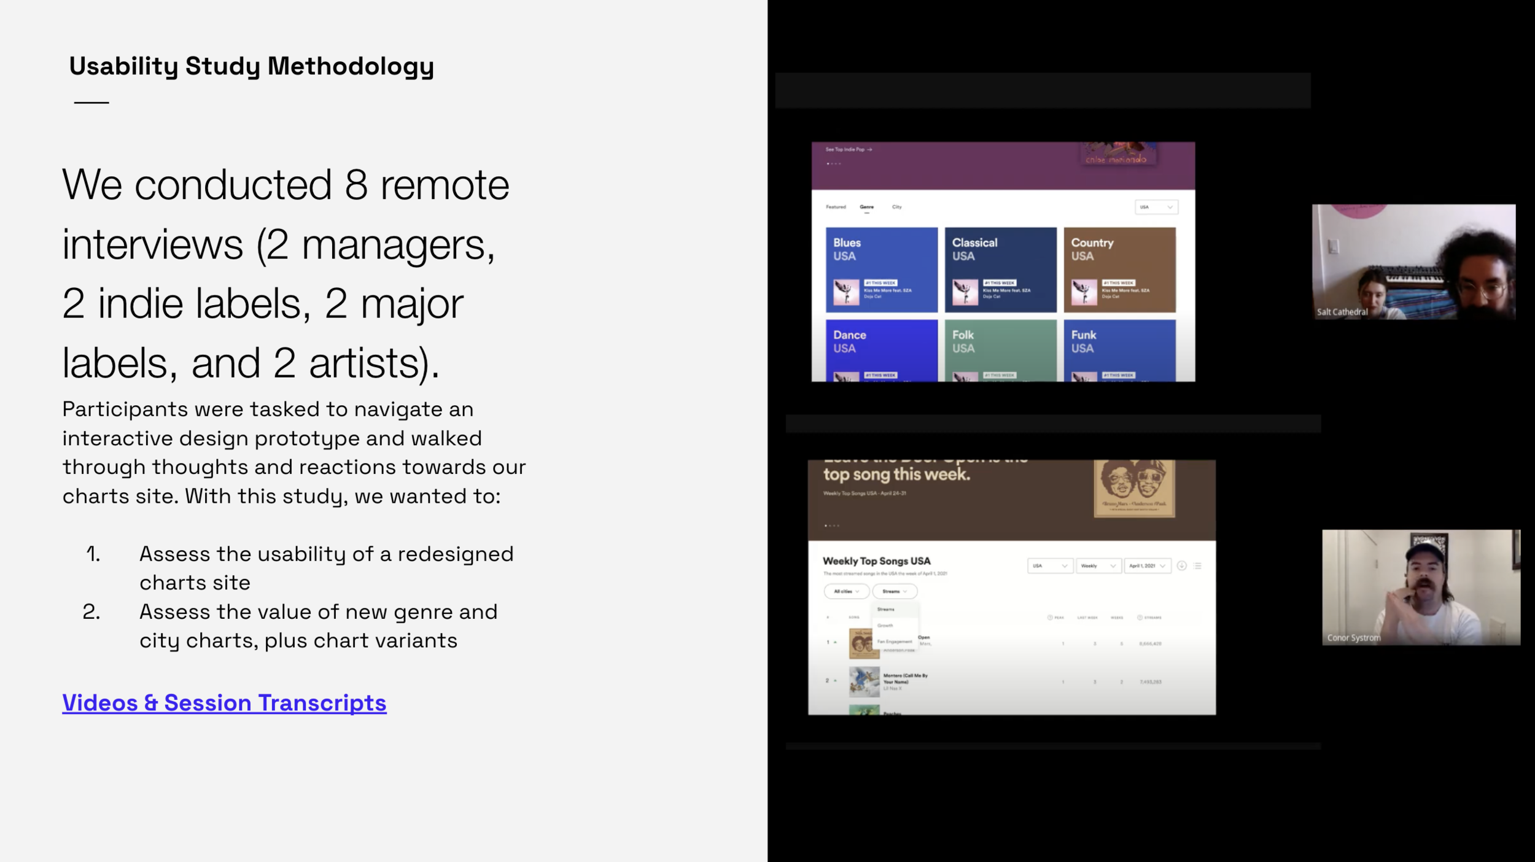The height and width of the screenshot is (862, 1535).
Task: Switch to the City tab
Action: (x=896, y=207)
